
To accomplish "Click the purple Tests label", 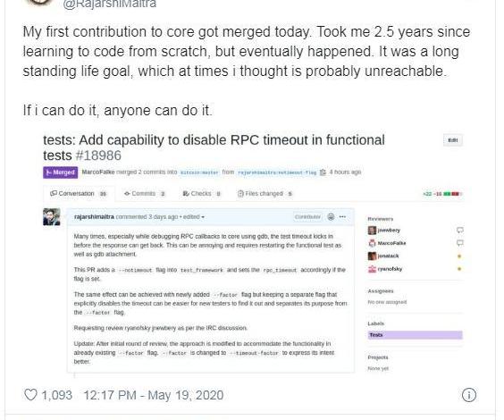I will point(415,335).
